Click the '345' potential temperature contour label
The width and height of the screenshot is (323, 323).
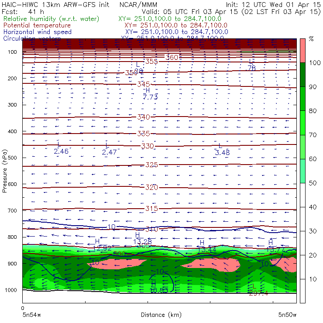144,84
